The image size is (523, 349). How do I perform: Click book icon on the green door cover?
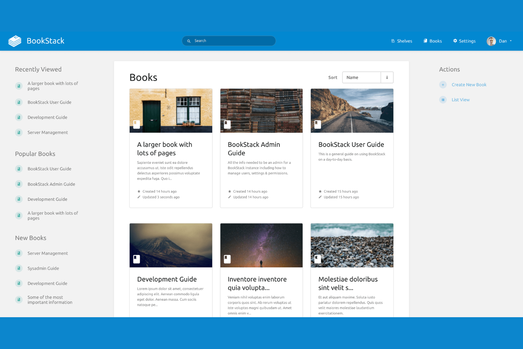136,124
